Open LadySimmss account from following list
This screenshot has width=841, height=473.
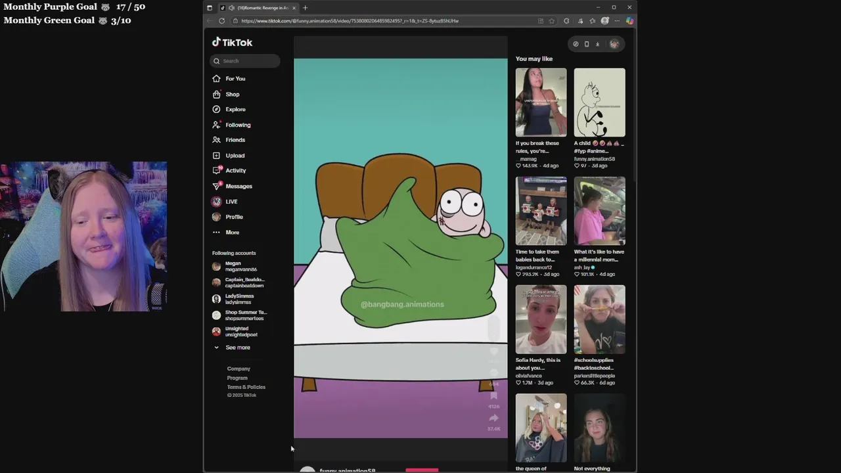click(x=233, y=299)
